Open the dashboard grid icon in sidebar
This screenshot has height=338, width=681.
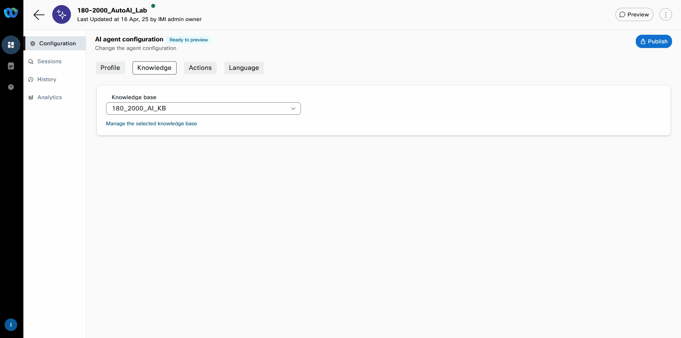(11, 45)
